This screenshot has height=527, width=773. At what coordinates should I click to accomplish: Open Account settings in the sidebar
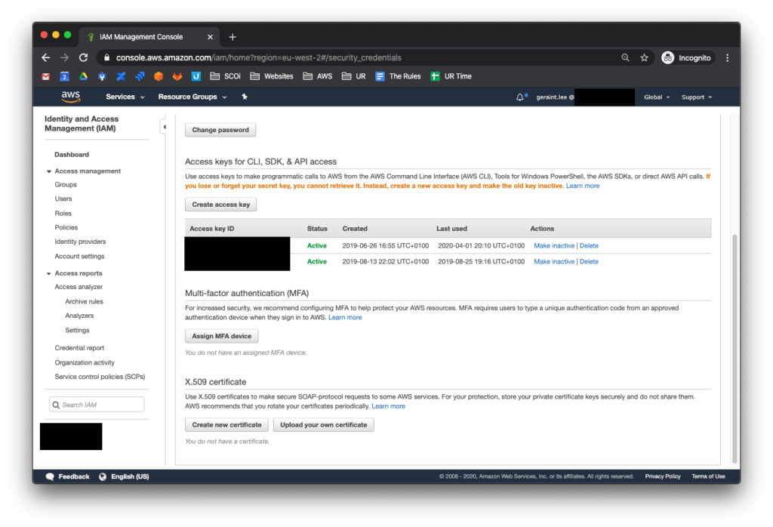pyautogui.click(x=79, y=257)
